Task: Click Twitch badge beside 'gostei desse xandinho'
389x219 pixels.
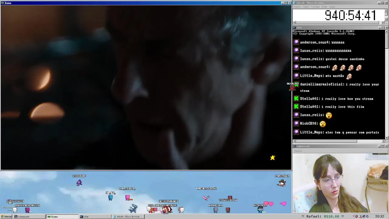Action: coord(296,59)
